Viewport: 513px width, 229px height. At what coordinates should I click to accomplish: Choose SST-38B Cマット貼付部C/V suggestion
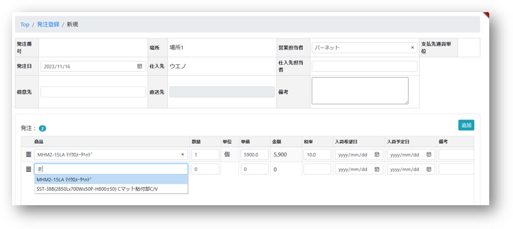coord(111,189)
